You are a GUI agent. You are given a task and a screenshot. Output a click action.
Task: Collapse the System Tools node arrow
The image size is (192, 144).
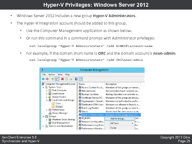pyautogui.click(x=43, y=87)
